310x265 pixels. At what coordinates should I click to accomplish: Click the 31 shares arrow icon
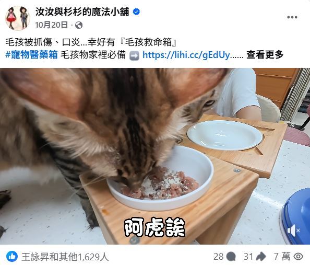point(261,257)
